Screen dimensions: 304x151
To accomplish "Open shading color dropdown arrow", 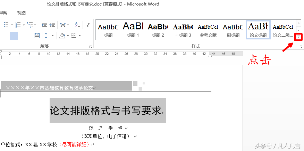I will [x=68, y=36].
